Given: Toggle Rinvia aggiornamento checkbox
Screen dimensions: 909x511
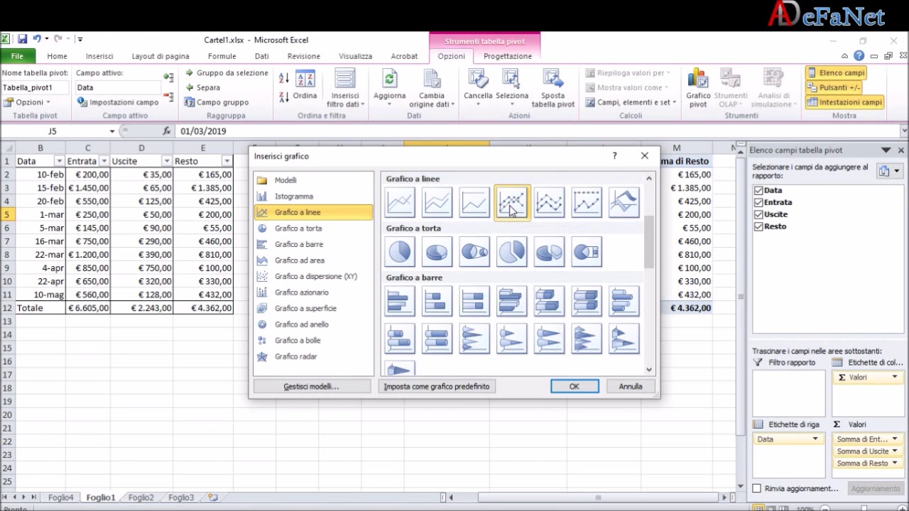Looking at the screenshot, I should point(757,488).
